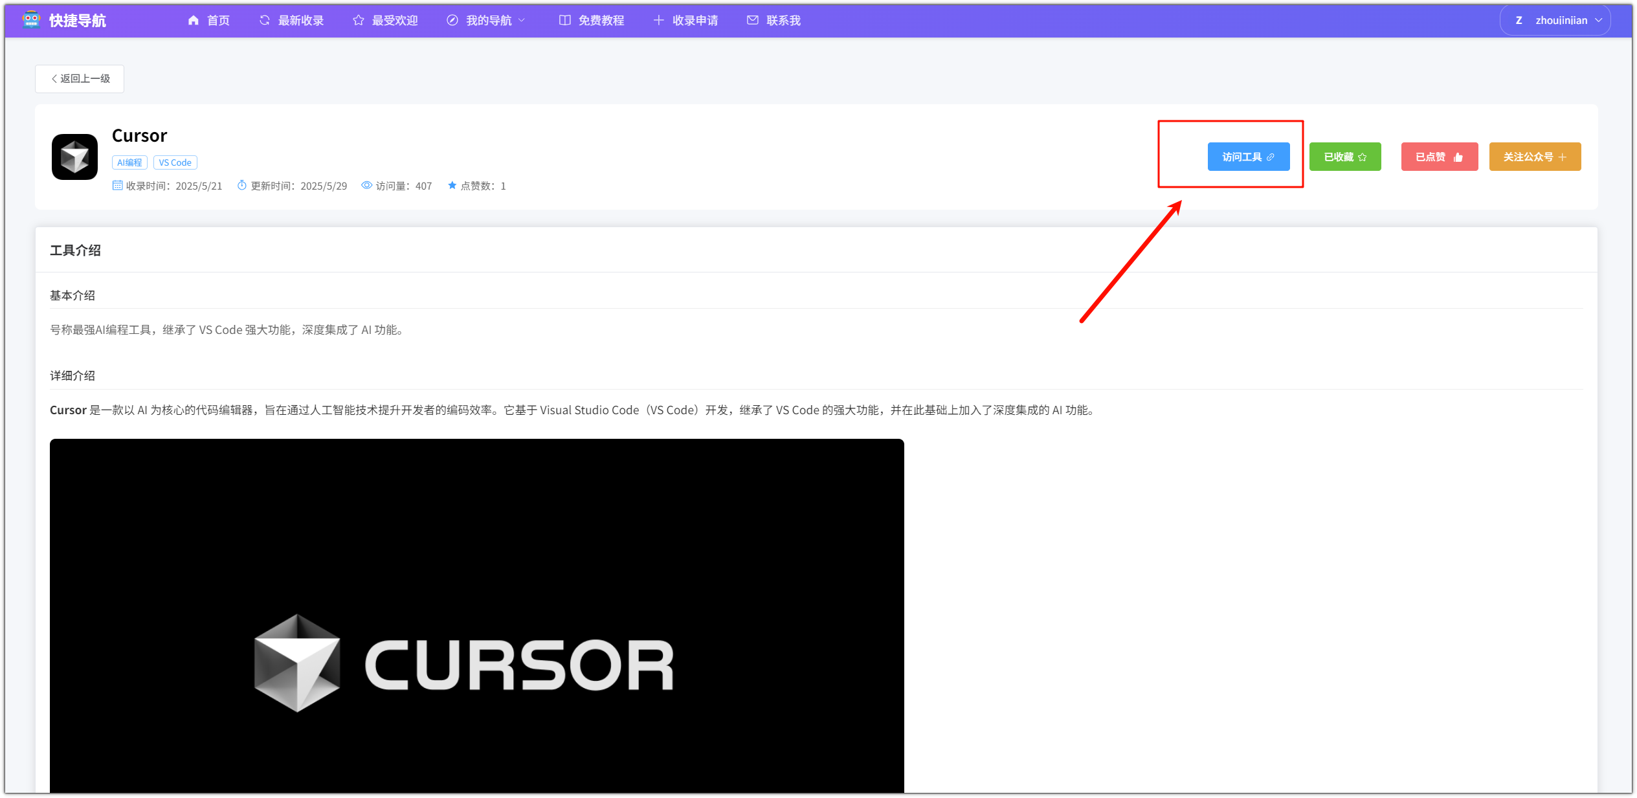Click the blue star beside 点赞数
This screenshot has height=798, width=1637.
pyautogui.click(x=452, y=185)
